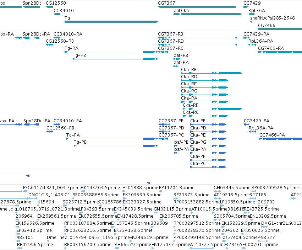The image size is (302, 250).
Task: Select snoRNA:Psi28S-2648 label
Action: [x=272, y=18]
